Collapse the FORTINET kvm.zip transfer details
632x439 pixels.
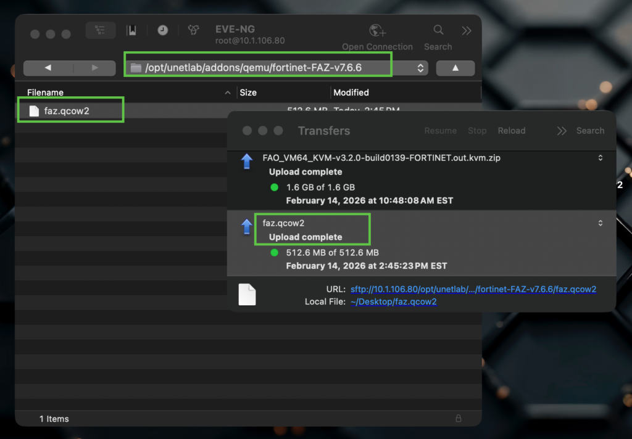600,158
